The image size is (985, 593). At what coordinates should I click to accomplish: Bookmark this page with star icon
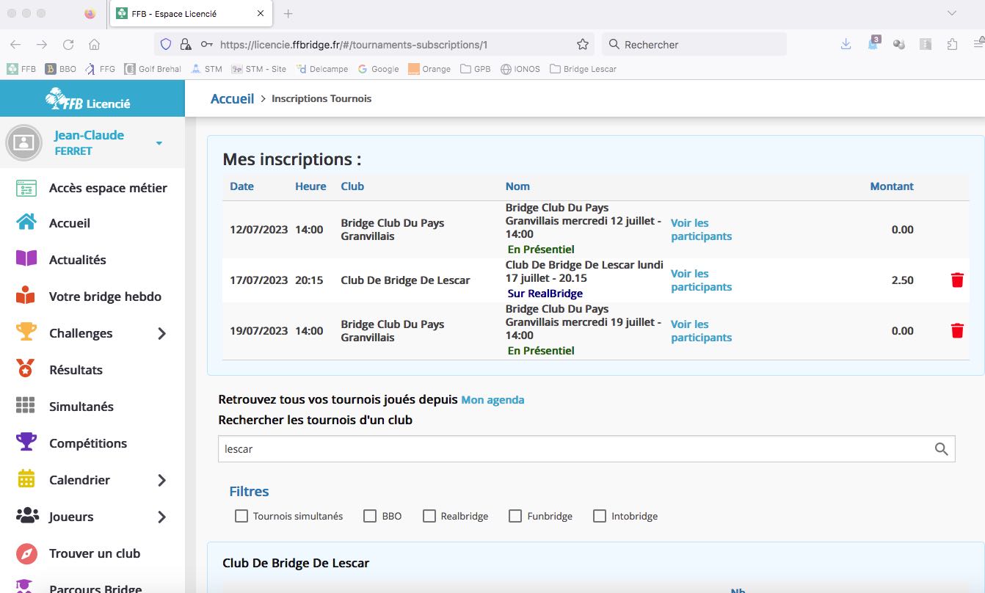[582, 45]
